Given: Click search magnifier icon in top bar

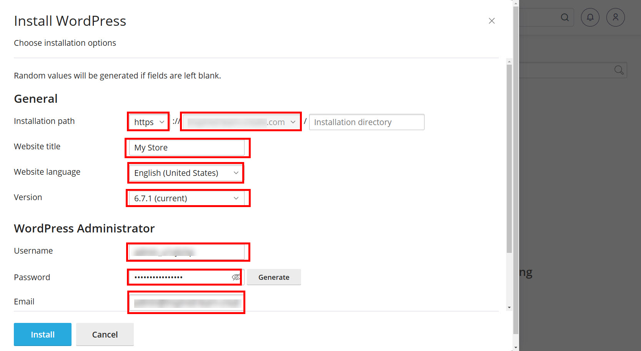Looking at the screenshot, I should (x=564, y=17).
